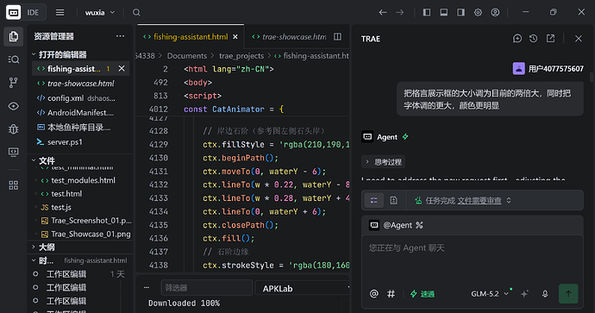Send message with green arrow button
This screenshot has width=595, height=313.
click(x=568, y=293)
